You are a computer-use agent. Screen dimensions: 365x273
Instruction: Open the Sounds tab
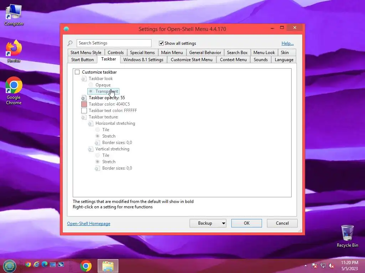coord(261,60)
